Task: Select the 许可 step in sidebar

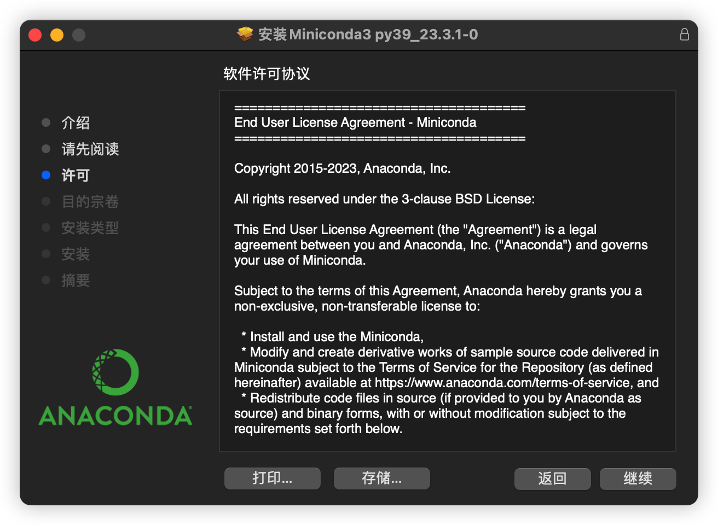Action: pyautogui.click(x=76, y=175)
